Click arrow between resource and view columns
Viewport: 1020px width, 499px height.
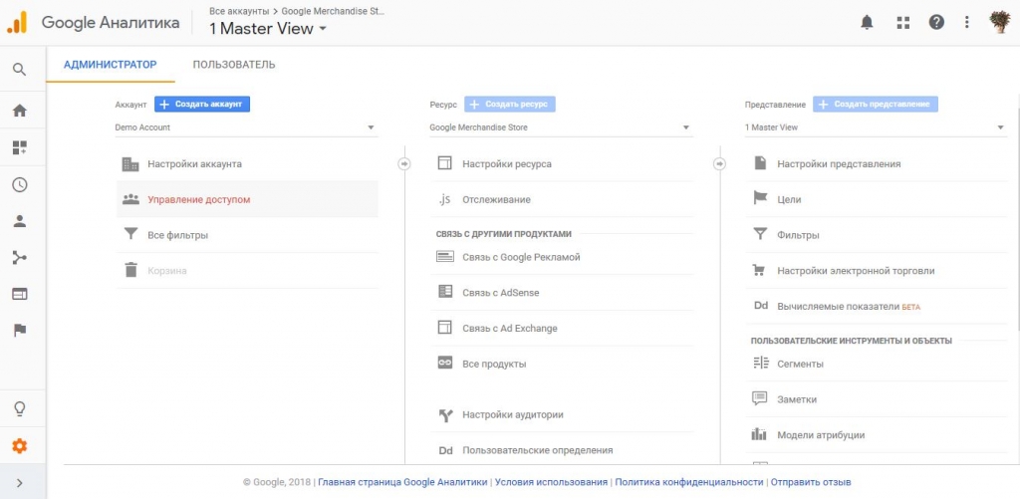click(719, 164)
